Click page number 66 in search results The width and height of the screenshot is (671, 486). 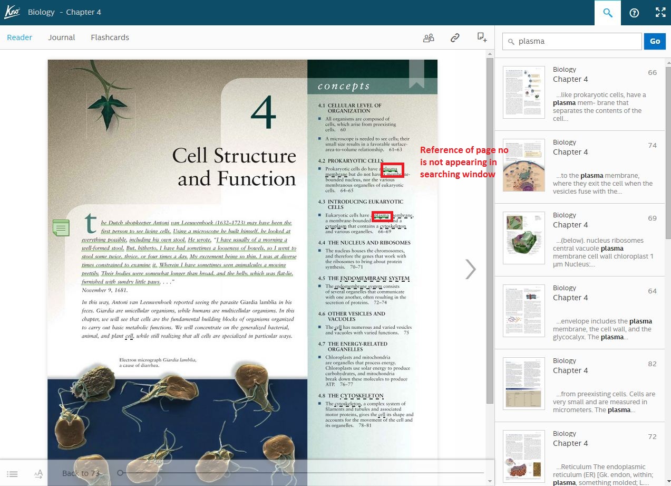tap(652, 72)
